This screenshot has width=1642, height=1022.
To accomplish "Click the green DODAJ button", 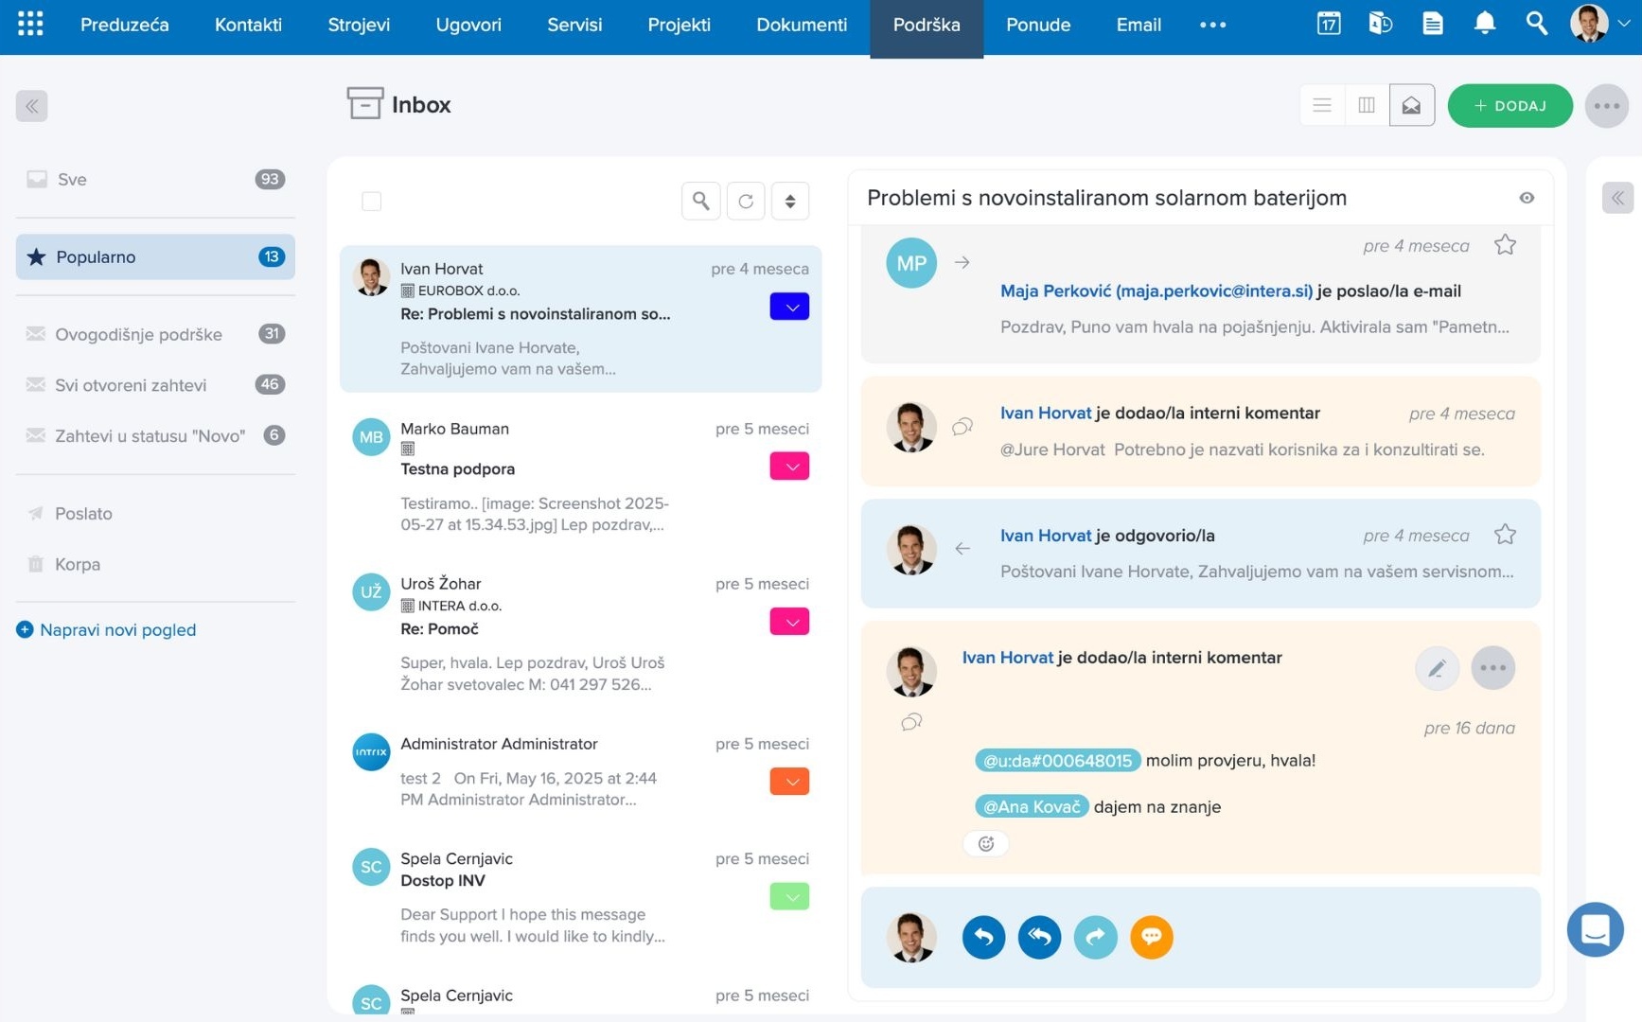I will click(1509, 105).
